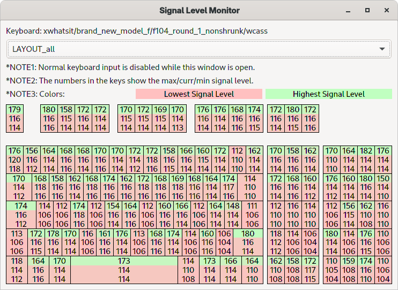Viewport: 398px width, 290px height.
Task: Open the LAYOUT_all layout dropdown
Action: [199, 49]
